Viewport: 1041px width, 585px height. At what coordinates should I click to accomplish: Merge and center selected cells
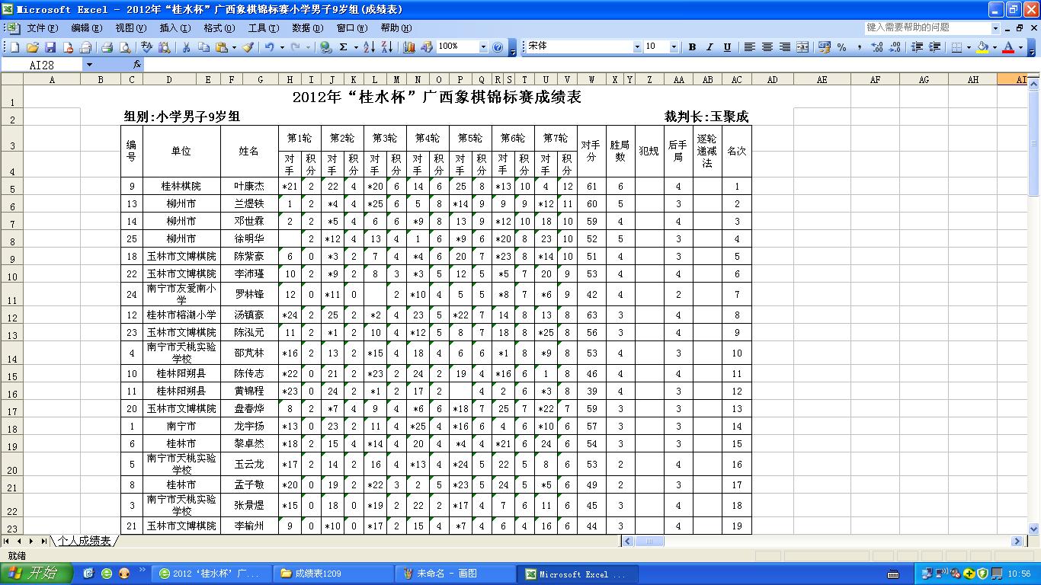pos(802,46)
